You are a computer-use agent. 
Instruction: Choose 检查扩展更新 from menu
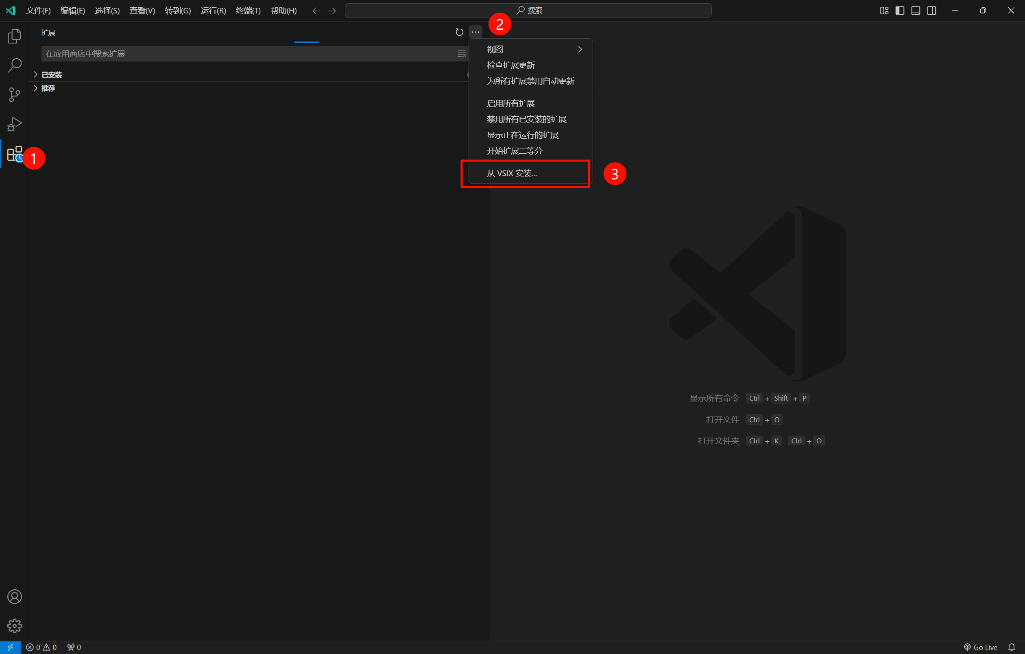pyautogui.click(x=510, y=65)
